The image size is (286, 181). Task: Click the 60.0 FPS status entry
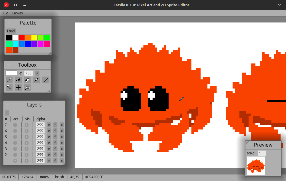point(9,177)
